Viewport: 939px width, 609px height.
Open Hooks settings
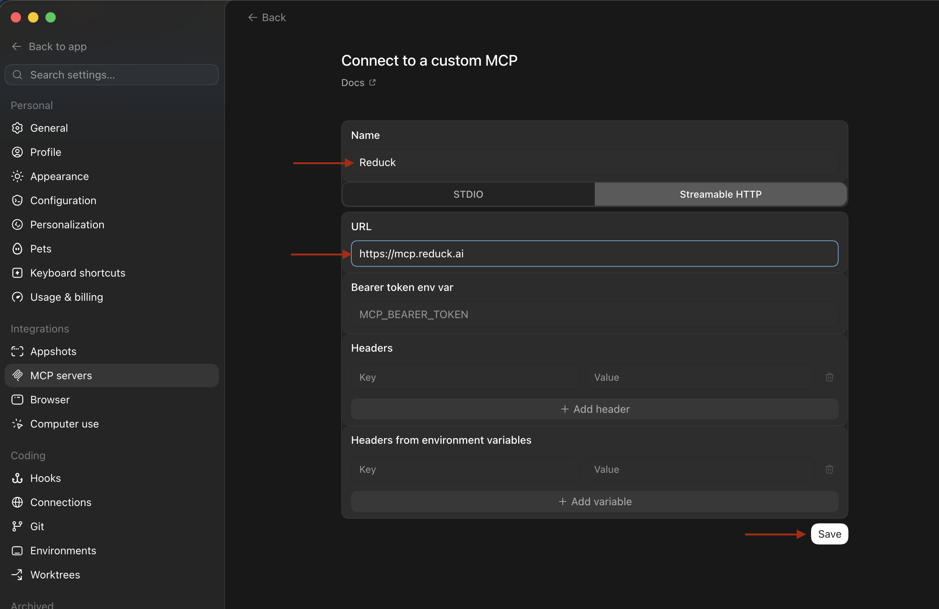[112, 478]
